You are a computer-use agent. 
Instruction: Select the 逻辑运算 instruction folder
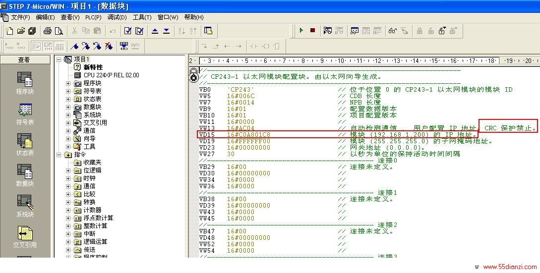[x=95, y=242]
